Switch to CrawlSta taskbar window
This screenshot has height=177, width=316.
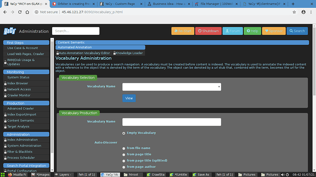click(x=156, y=175)
